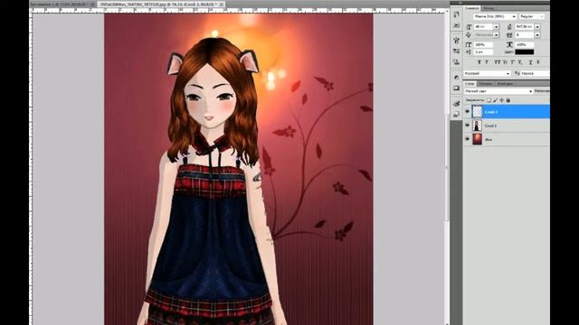Click the tracking value field
The width and height of the screenshot is (579, 325).
525,34
